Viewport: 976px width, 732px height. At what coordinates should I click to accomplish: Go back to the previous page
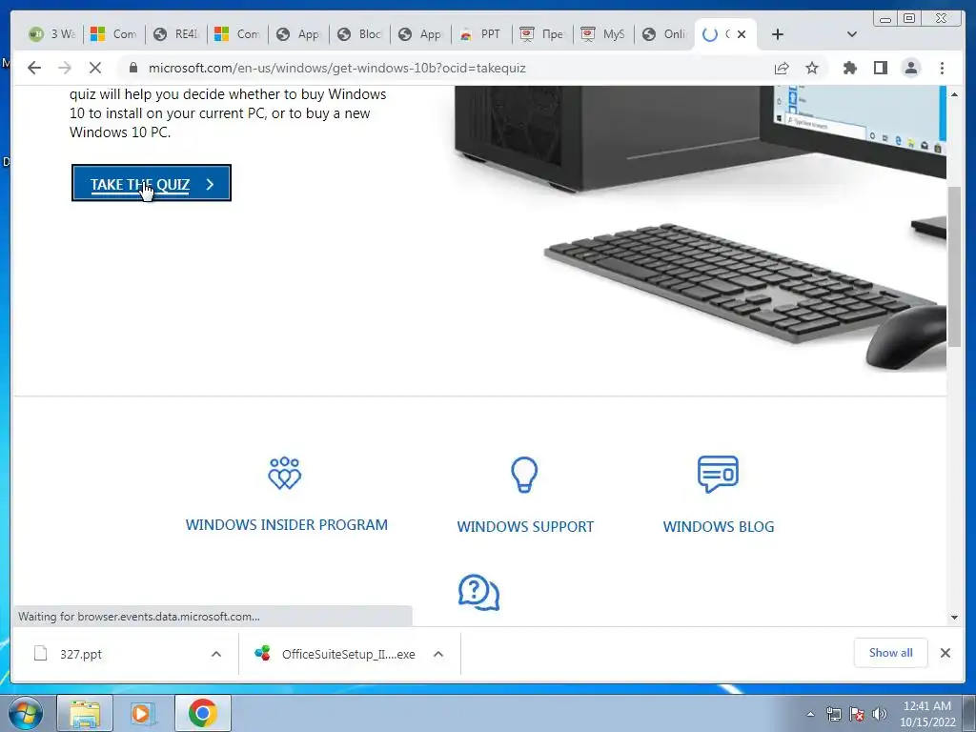tap(34, 68)
